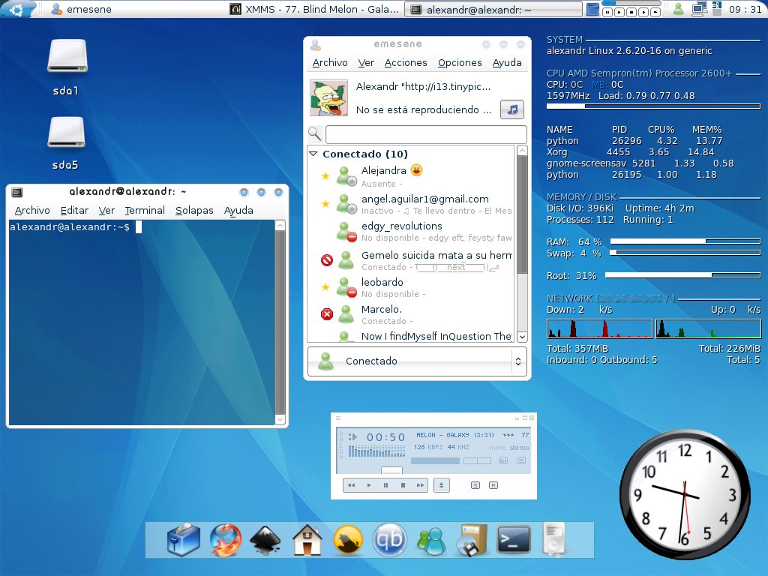Open Terminal menu in terminal window
This screenshot has height=576, width=768.
tap(145, 211)
